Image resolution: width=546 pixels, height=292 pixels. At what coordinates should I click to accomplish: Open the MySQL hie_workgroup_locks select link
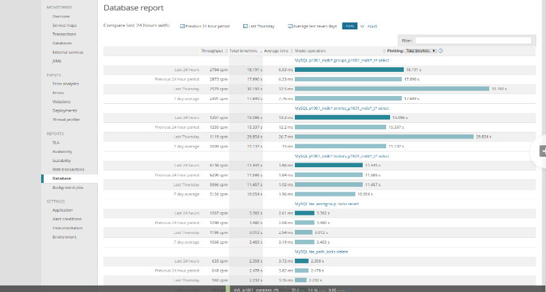(x=327, y=203)
